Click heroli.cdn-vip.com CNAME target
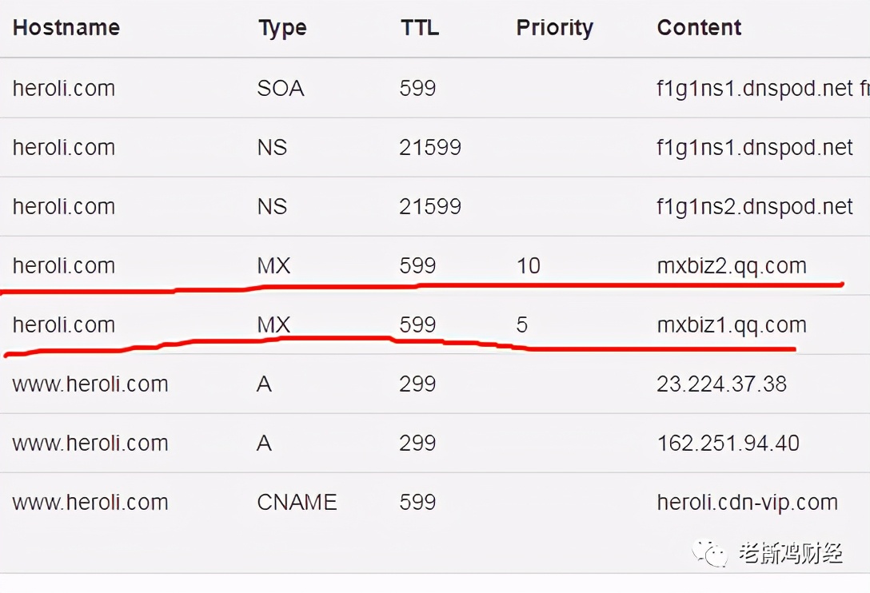Screen dimensions: 870x593 coord(748,503)
